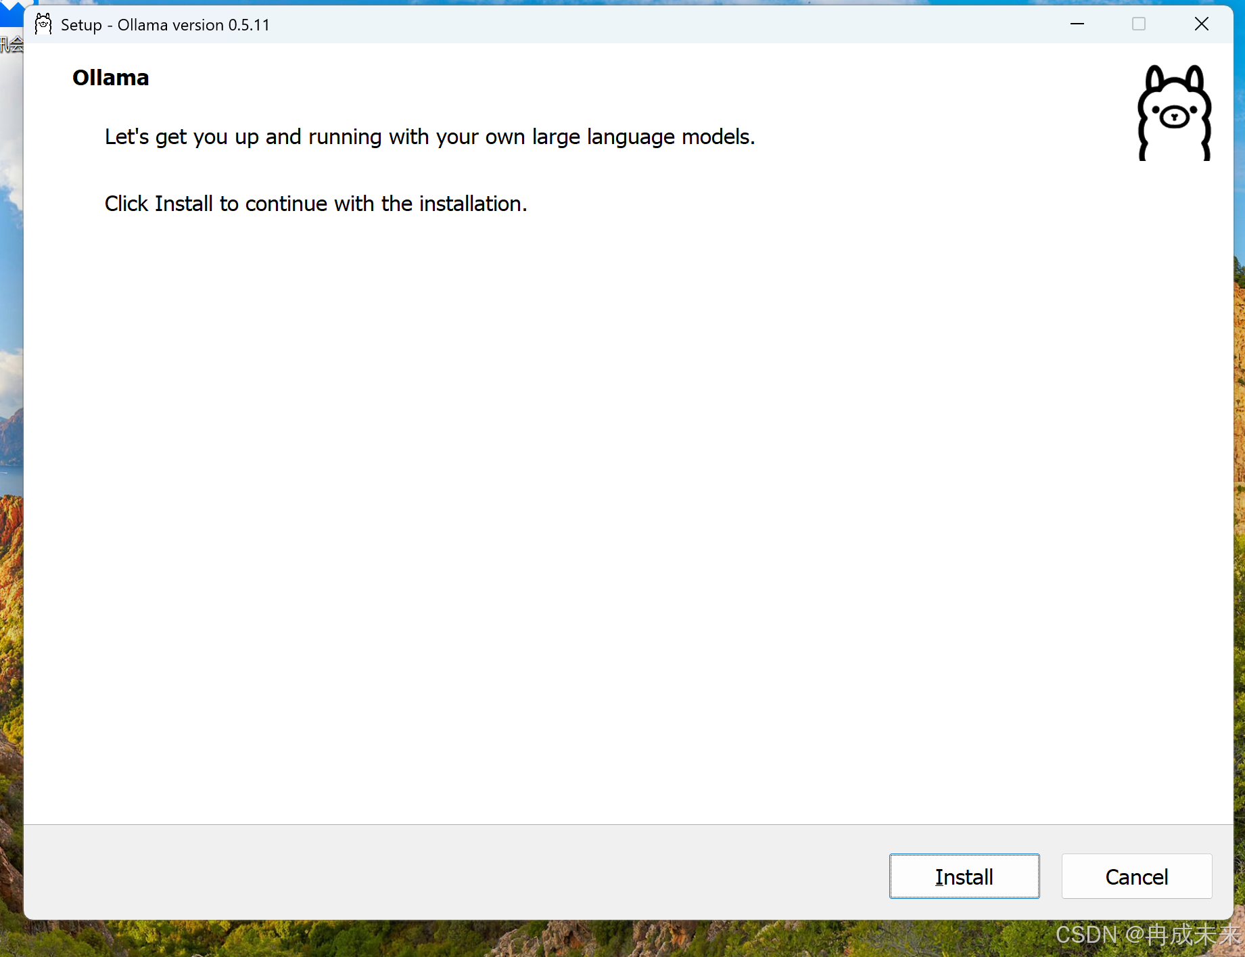
Task: Click the disabled maximize window button
Action: pyautogui.click(x=1139, y=24)
